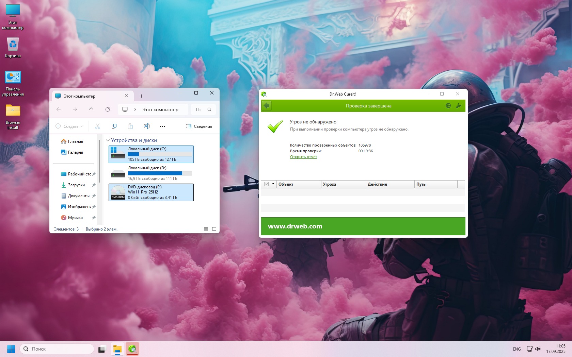This screenshot has height=357, width=572.
Task: Open the wrench settings in Dr.Web CureIt
Action: coord(459,106)
